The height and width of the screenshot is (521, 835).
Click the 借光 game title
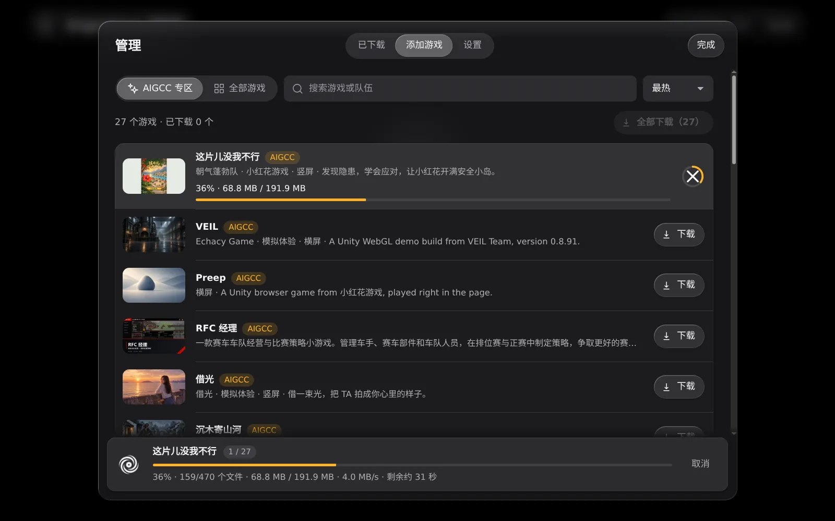[x=205, y=379]
